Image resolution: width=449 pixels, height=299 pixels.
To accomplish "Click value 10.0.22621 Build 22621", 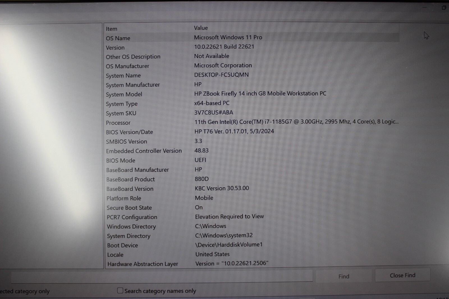I will tap(224, 47).
